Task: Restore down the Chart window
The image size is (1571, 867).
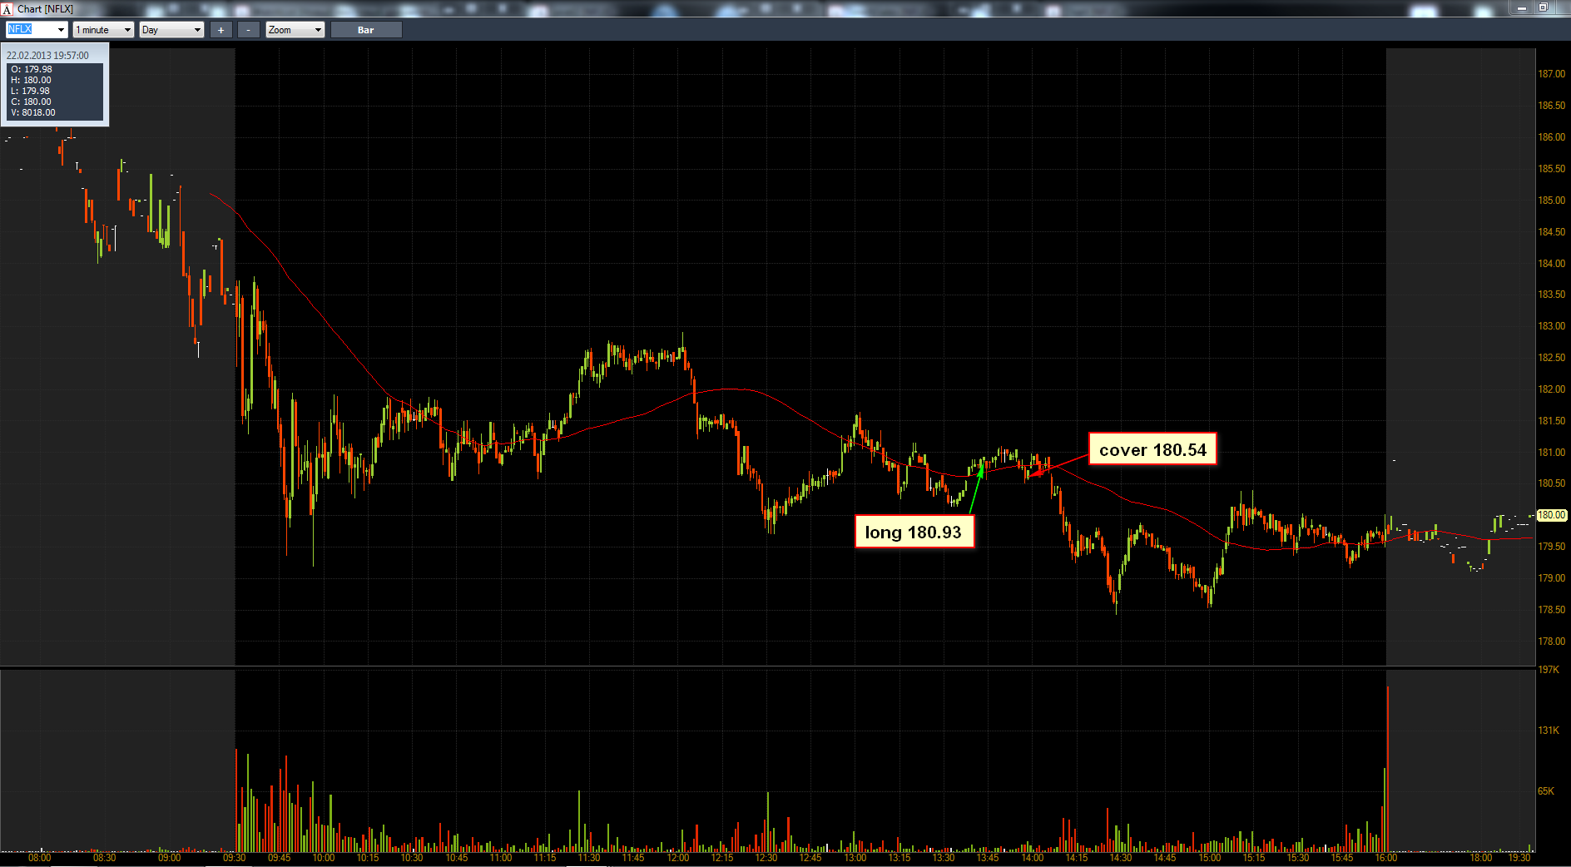Action: click(1543, 7)
